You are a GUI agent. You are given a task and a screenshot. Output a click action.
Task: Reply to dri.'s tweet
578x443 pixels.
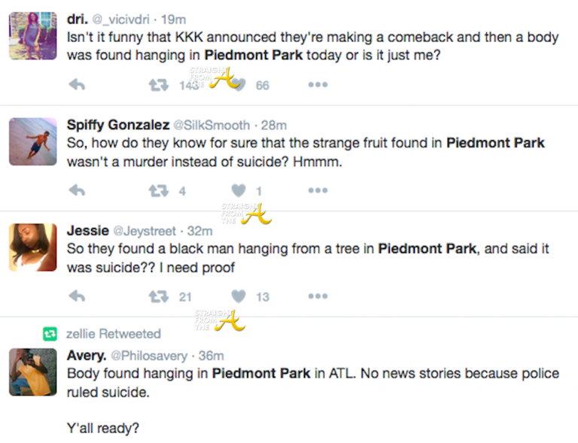[x=77, y=85]
